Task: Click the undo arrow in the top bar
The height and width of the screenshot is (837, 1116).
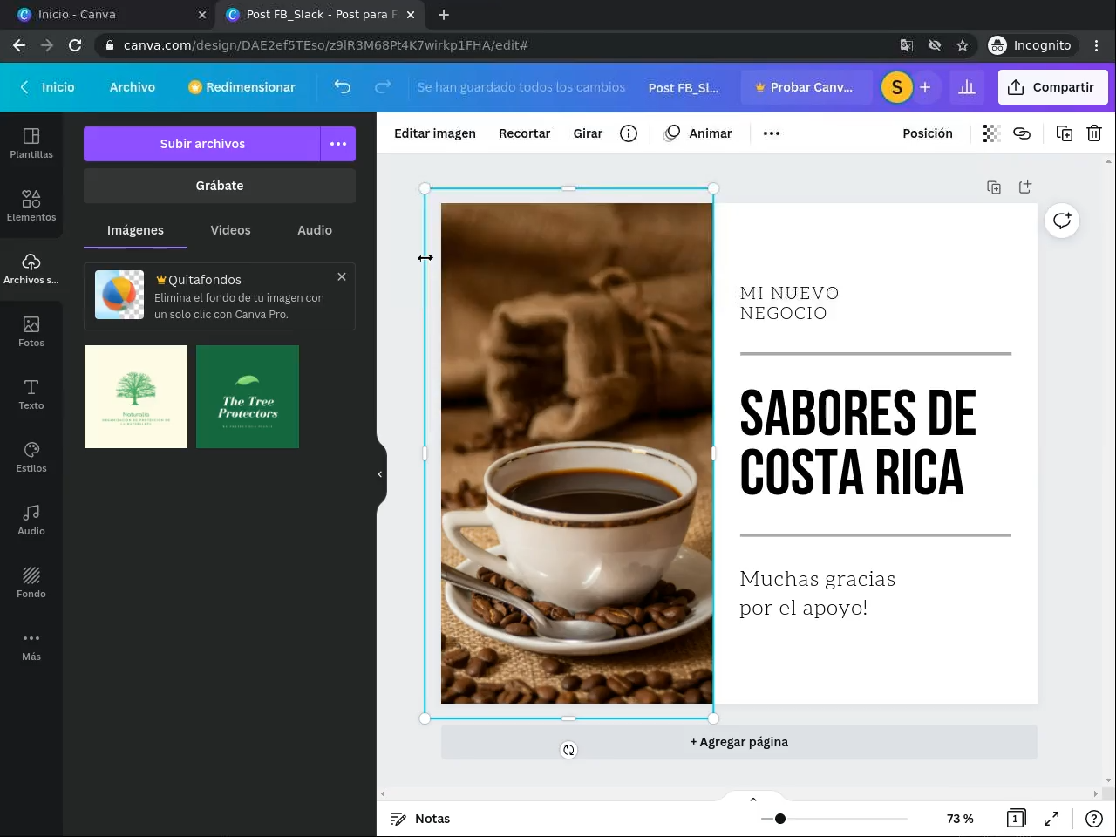Action: coord(343,87)
